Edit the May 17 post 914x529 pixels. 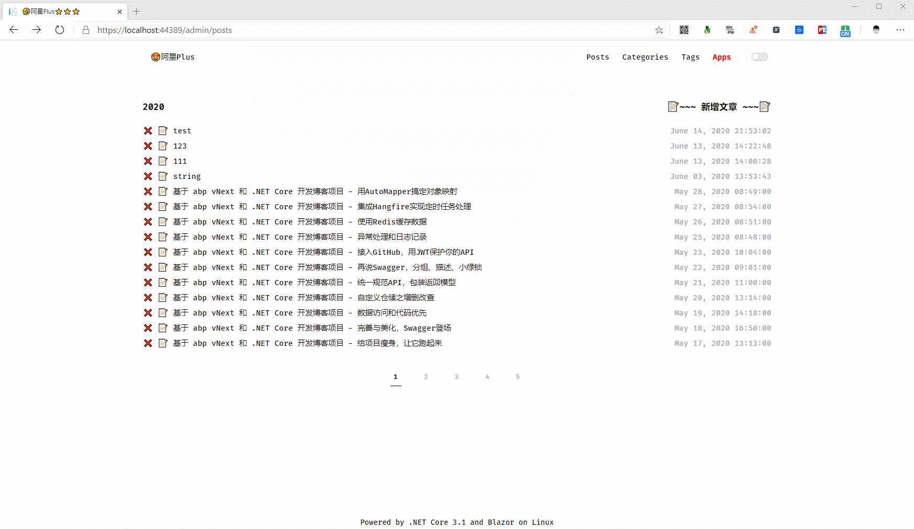coord(163,343)
